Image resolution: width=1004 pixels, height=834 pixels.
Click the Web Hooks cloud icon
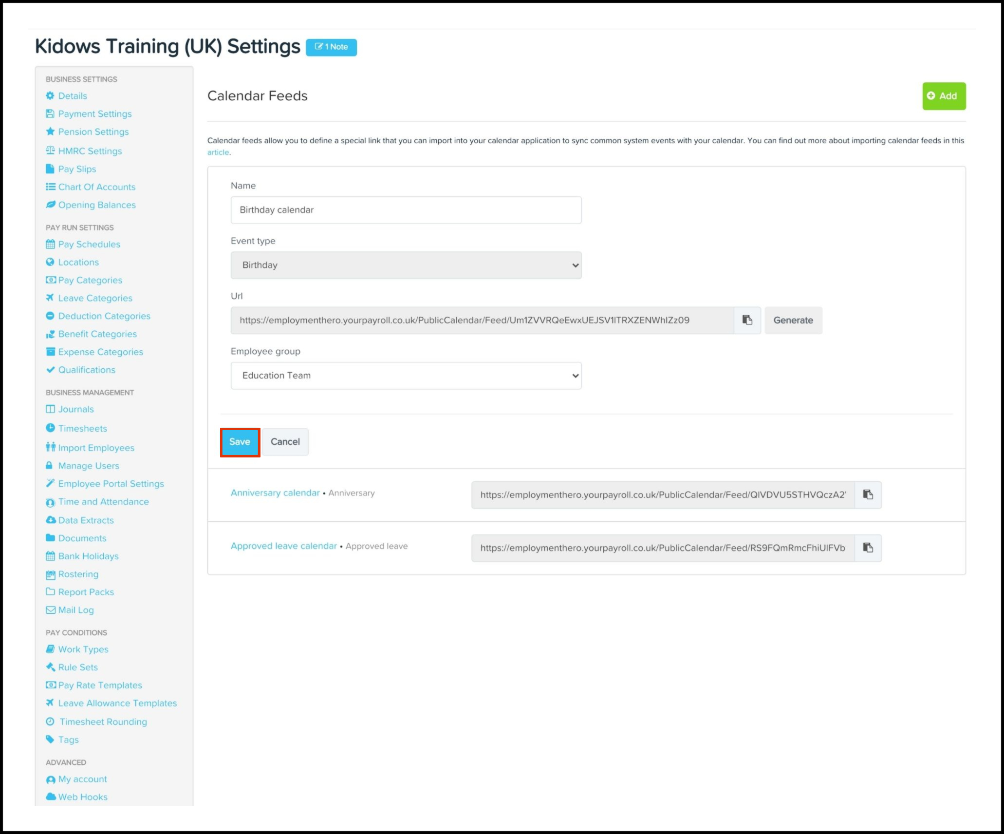[x=51, y=797]
